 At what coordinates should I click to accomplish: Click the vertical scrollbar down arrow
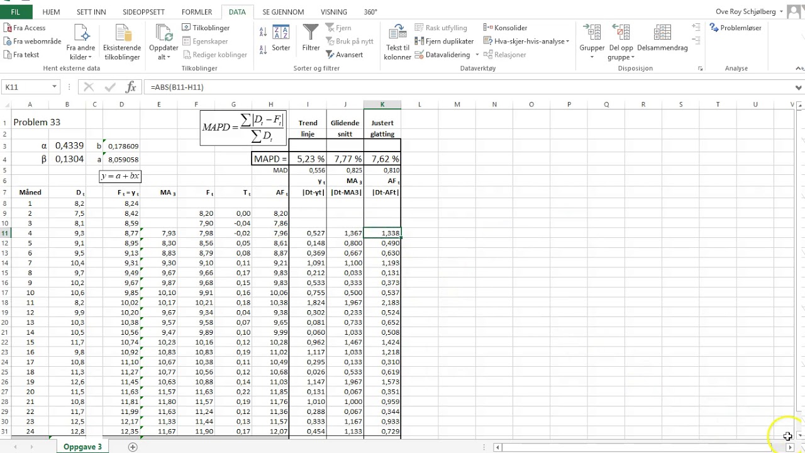[x=800, y=435]
